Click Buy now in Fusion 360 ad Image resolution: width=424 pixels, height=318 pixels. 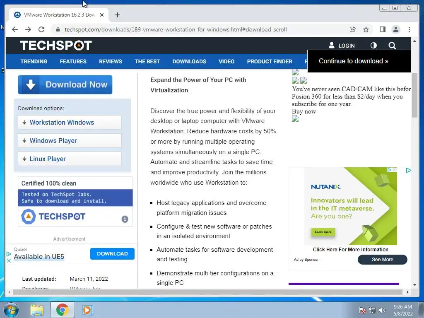304,111
